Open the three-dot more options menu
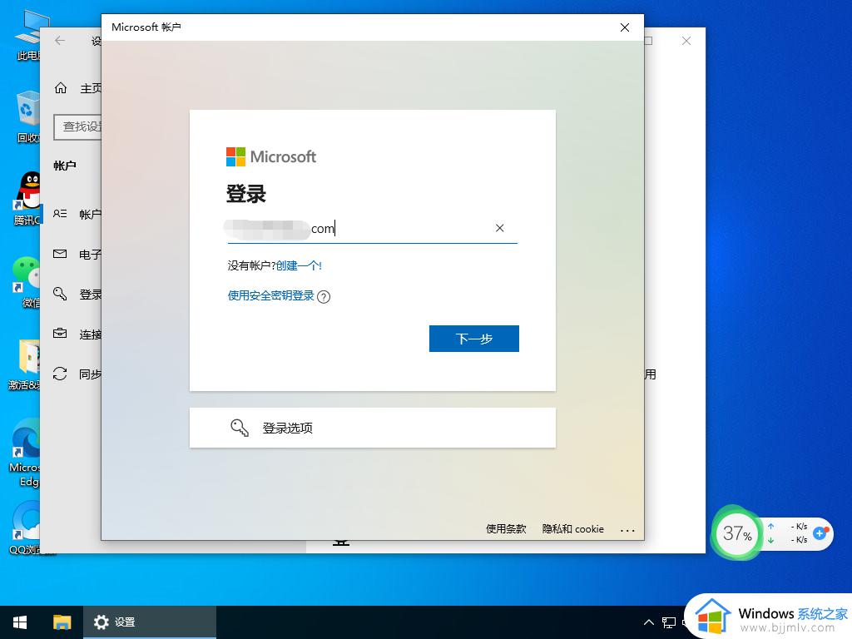The width and height of the screenshot is (852, 639). 627,530
